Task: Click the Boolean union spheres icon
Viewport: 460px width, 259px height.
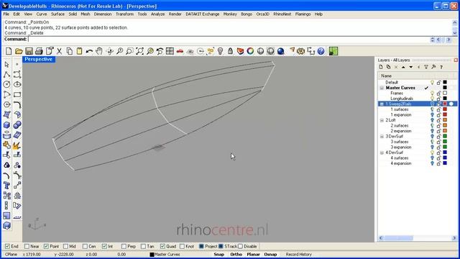Action: coord(17,125)
